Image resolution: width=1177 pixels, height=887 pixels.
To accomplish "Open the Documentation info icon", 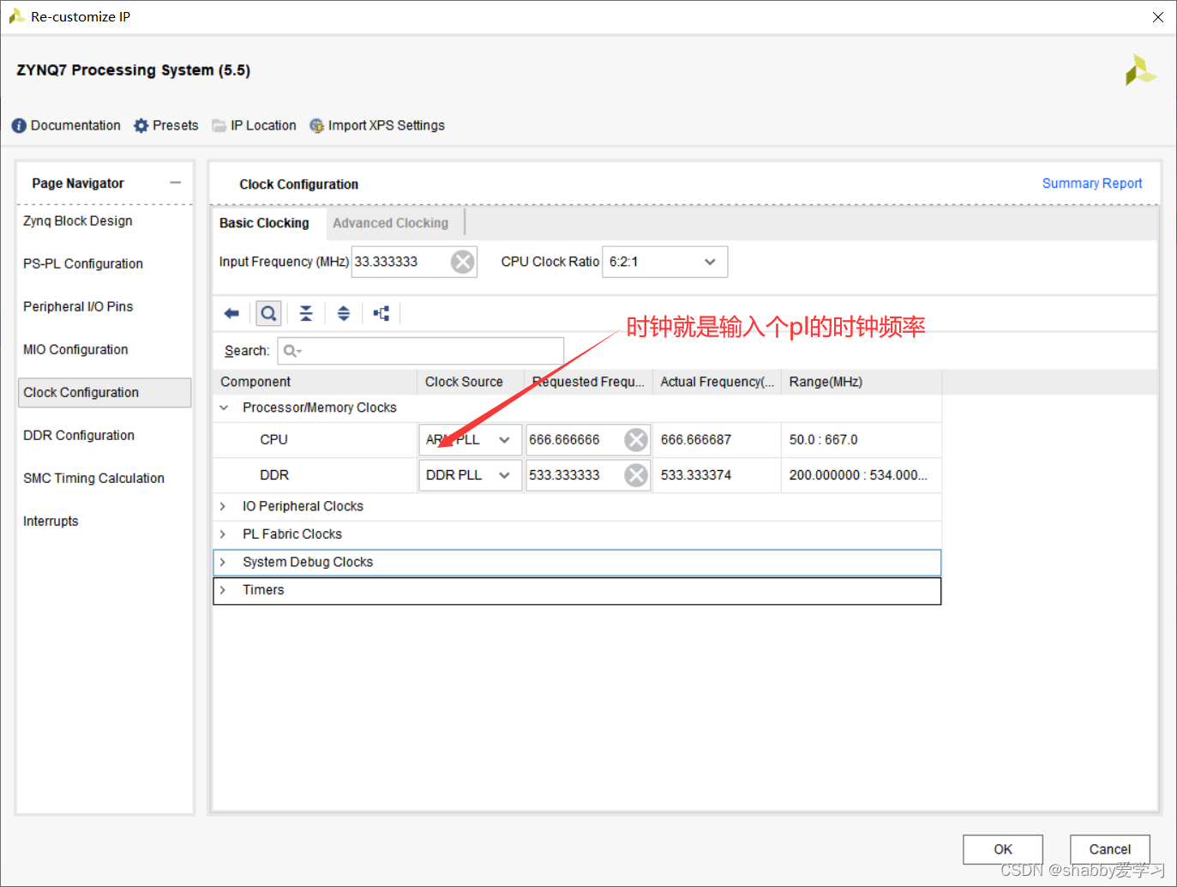I will point(19,126).
